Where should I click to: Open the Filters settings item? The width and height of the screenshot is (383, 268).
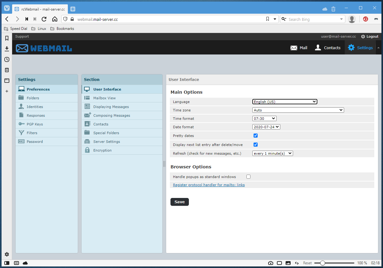pos(32,133)
